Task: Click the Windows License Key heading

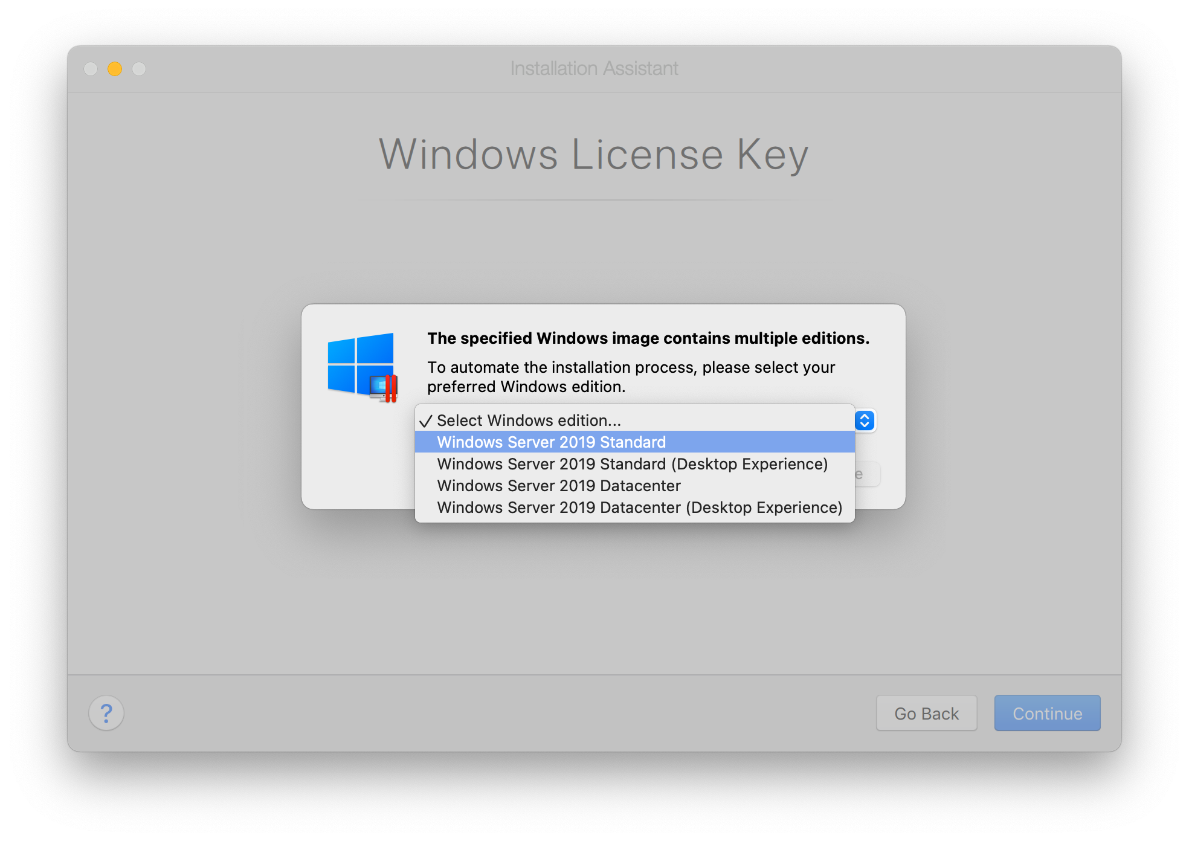Action: point(593,155)
